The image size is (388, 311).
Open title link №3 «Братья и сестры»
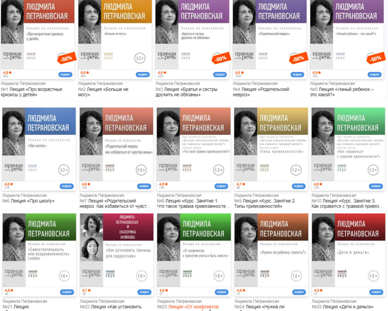186,92
